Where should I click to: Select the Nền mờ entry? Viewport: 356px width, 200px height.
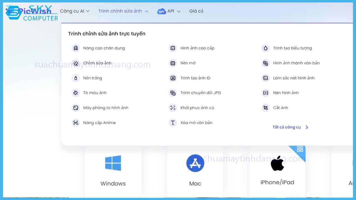pos(188,63)
